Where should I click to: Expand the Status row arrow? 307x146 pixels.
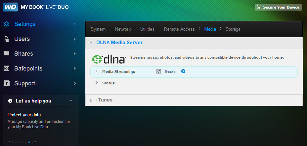pos(97,83)
